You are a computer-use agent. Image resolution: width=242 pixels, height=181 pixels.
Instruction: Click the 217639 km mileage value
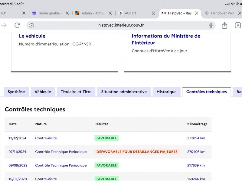[196, 165]
